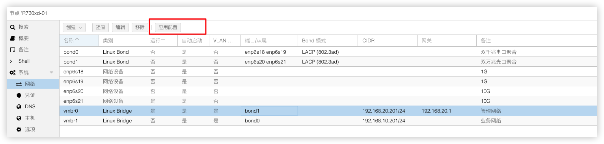604x144 pixels.
Task: Select the DNS globe icon
Action: (x=19, y=107)
